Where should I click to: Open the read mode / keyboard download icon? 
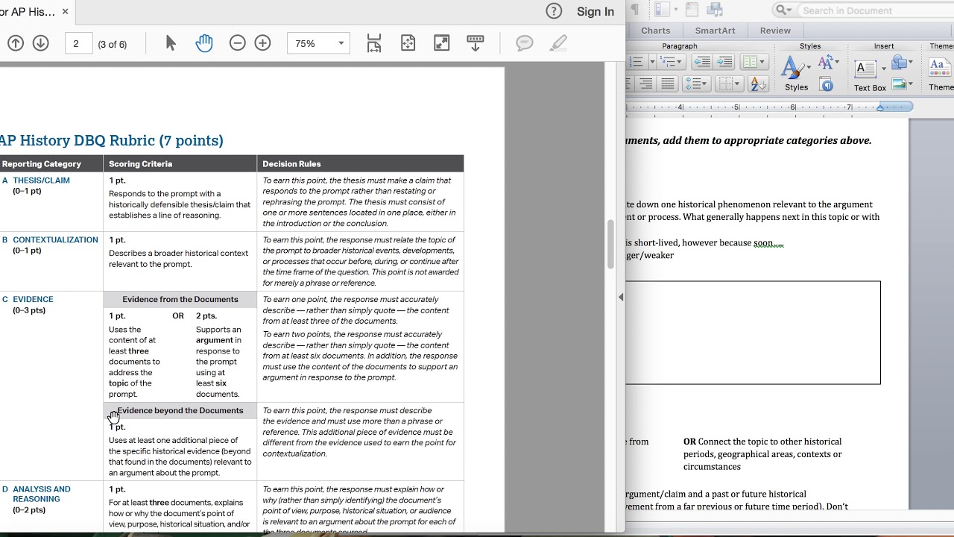(476, 43)
